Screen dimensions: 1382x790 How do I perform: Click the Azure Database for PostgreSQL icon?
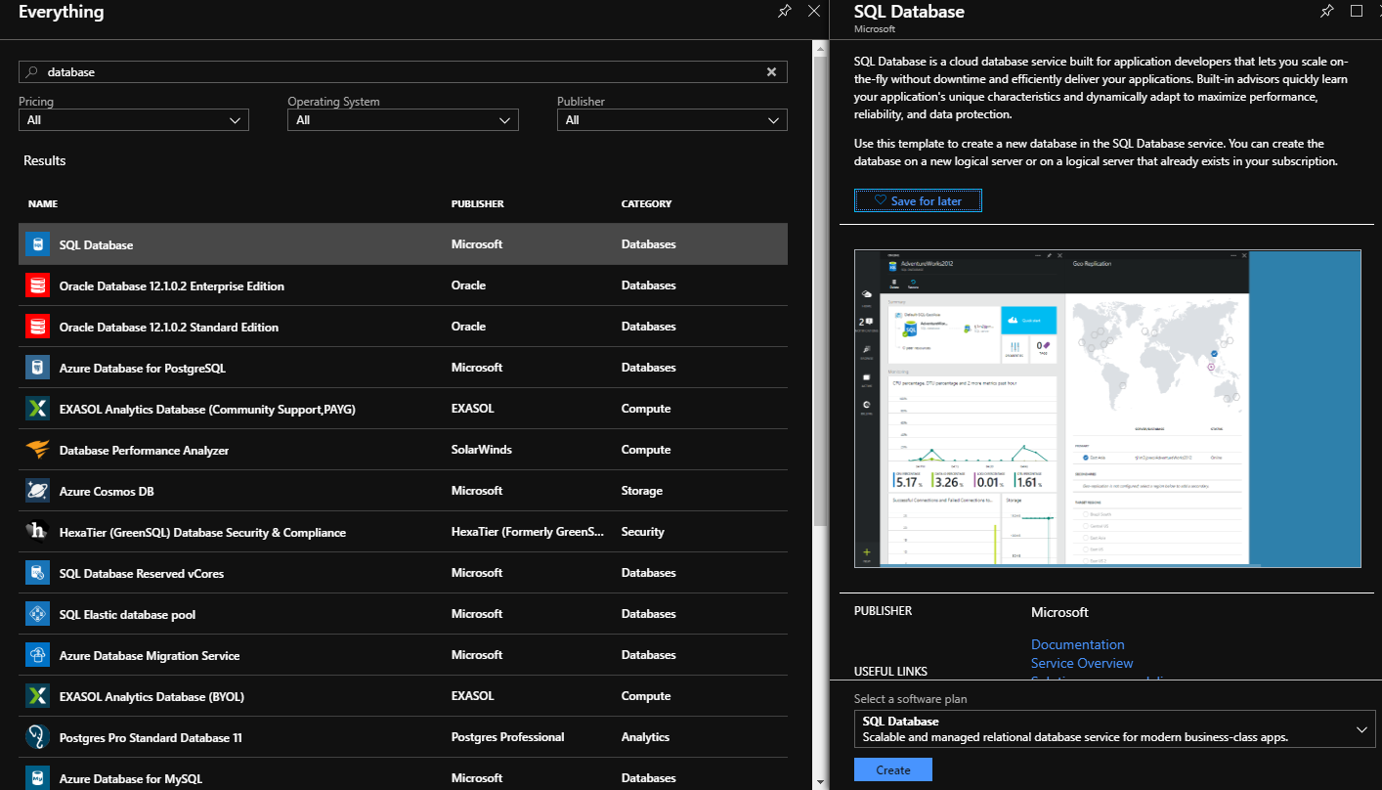point(37,368)
